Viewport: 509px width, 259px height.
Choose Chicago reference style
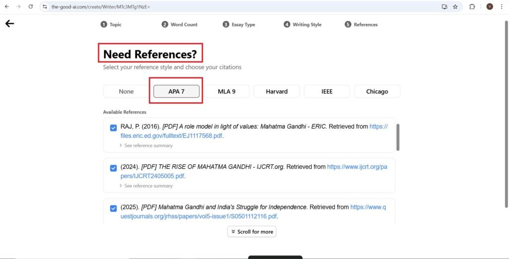point(377,91)
